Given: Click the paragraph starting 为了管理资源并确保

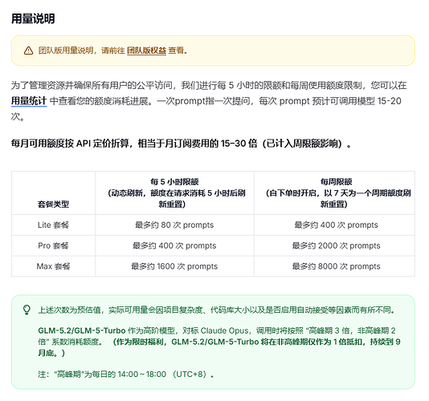Looking at the screenshot, I should [x=209, y=101].
